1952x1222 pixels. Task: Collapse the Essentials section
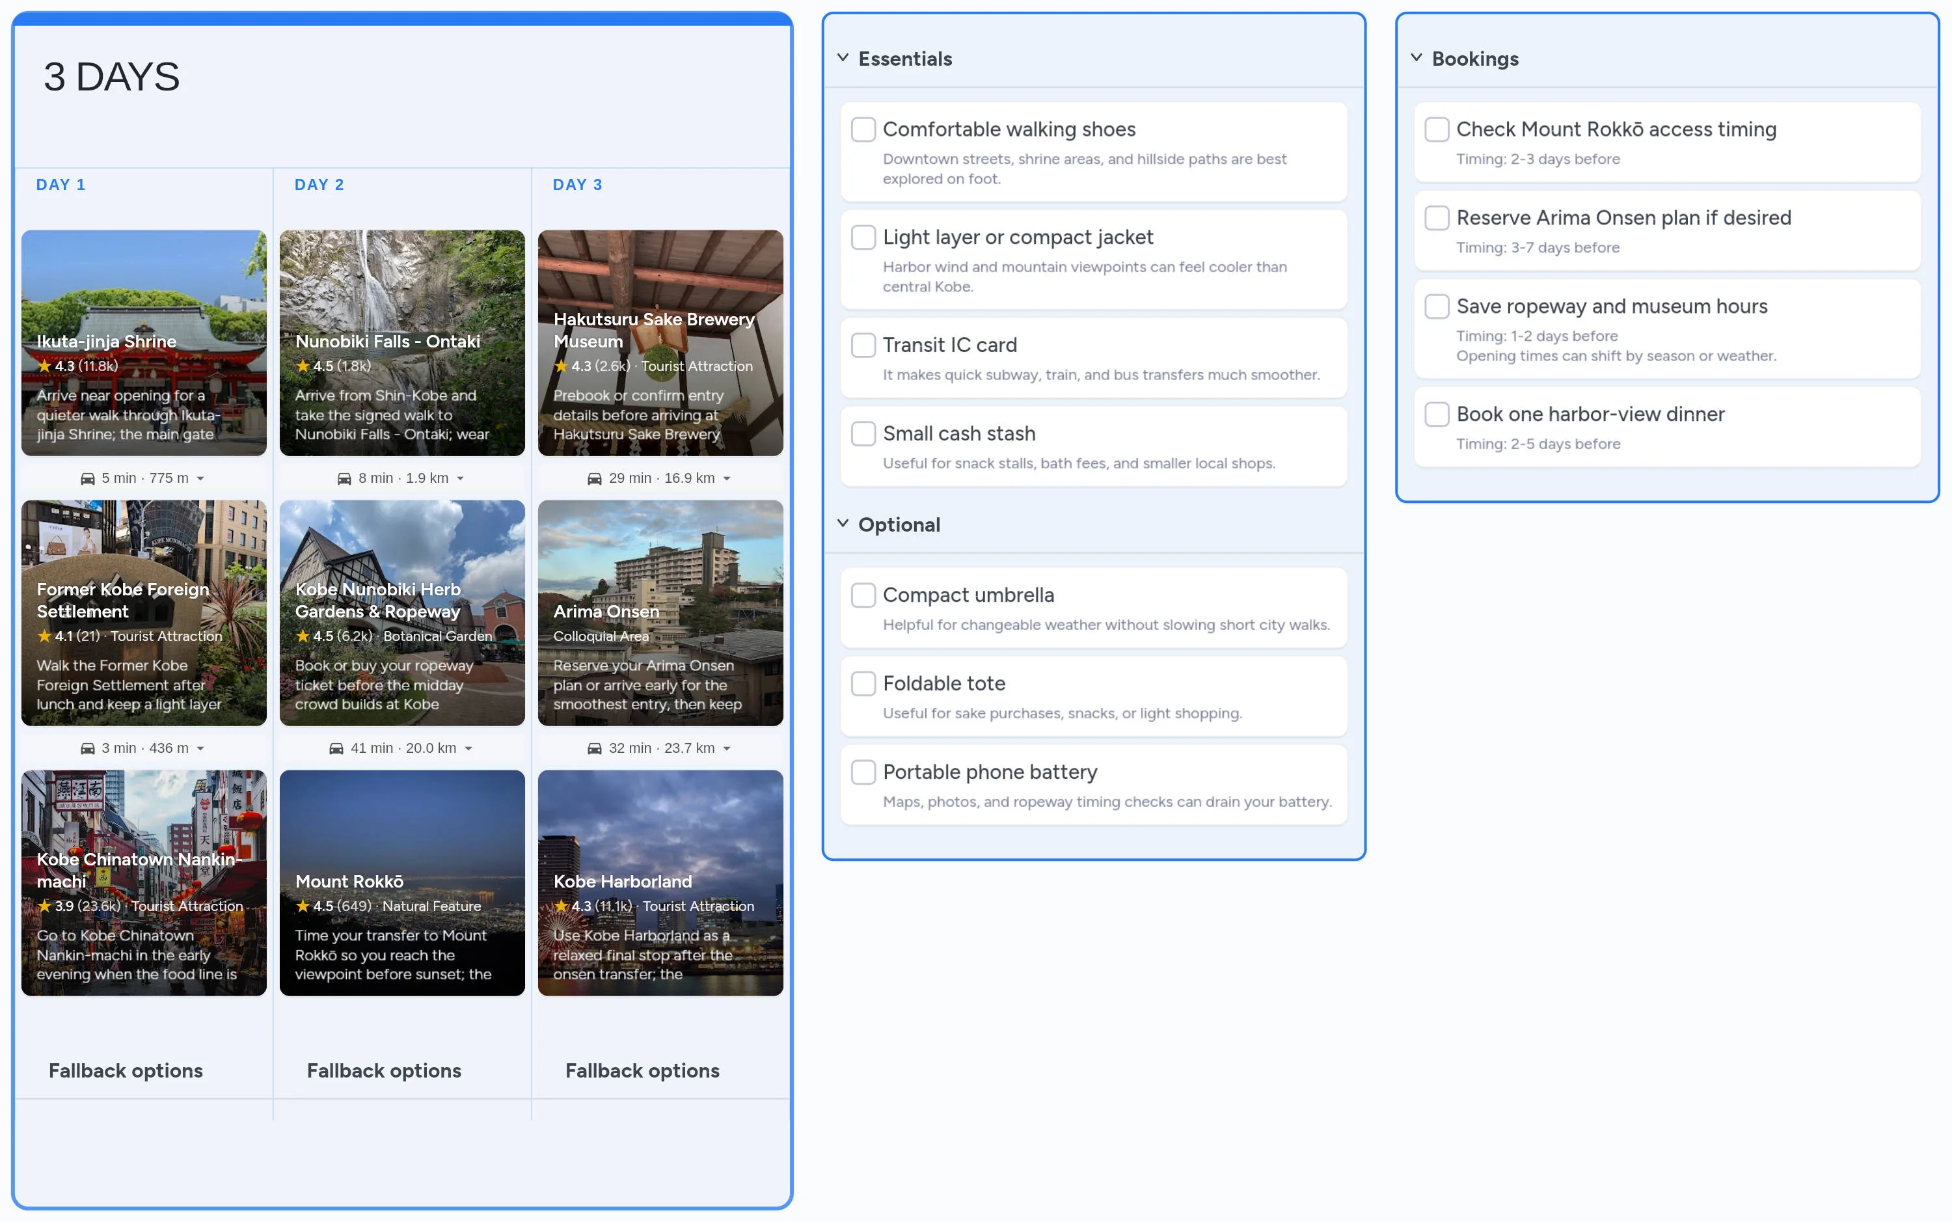843,58
